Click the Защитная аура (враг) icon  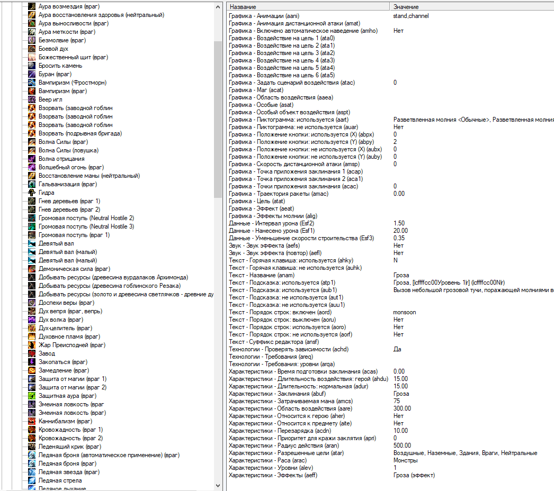click(32, 396)
